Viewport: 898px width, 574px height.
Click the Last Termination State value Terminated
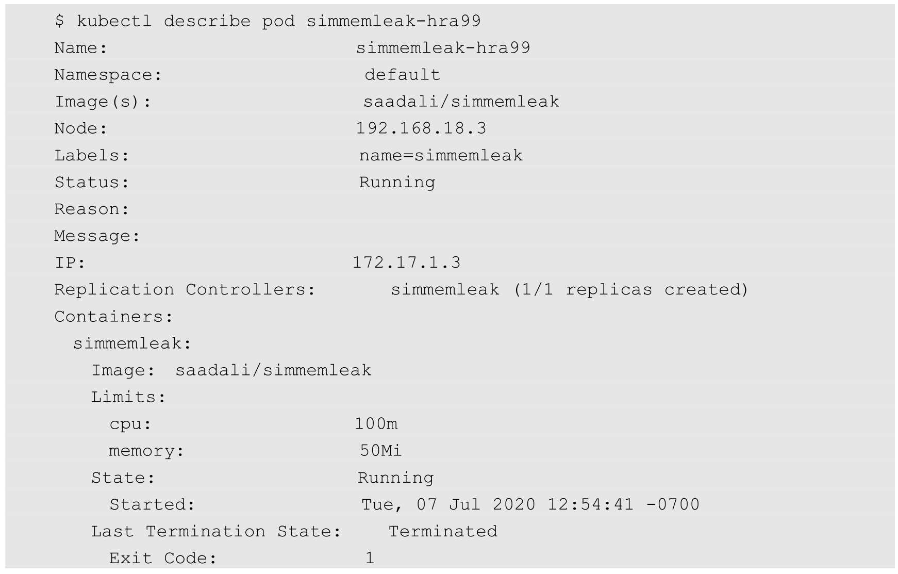(443, 531)
